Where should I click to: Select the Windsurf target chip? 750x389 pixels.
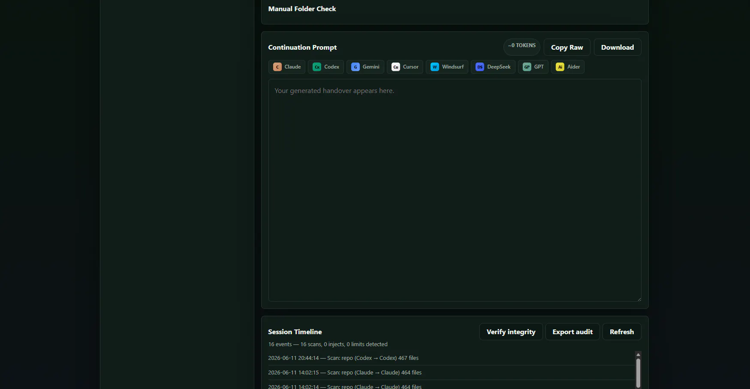tap(447, 67)
